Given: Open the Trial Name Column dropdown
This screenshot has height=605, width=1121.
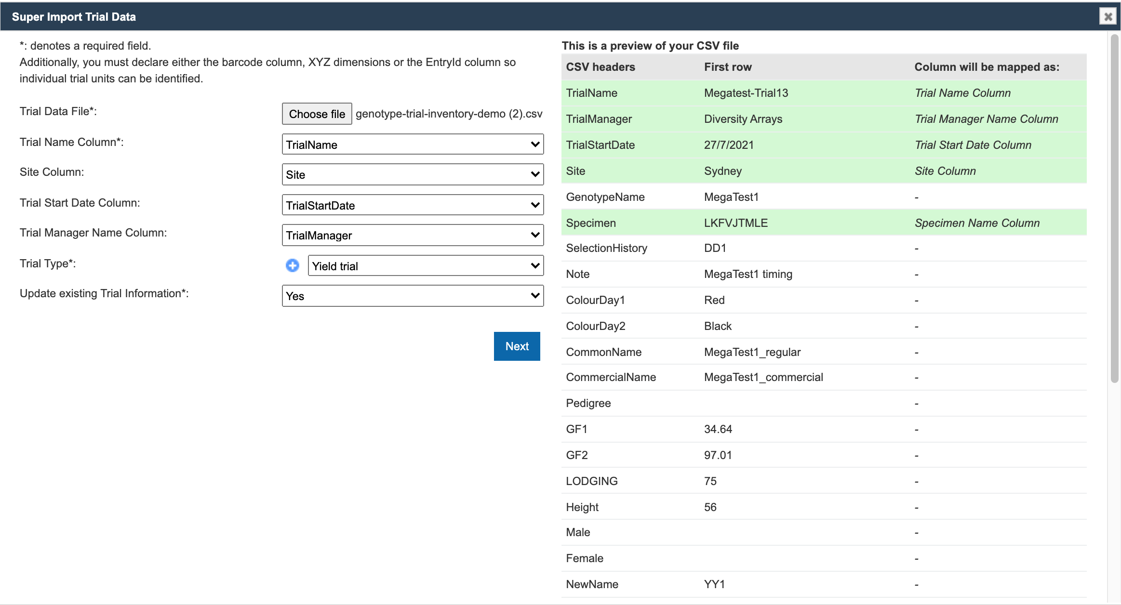Looking at the screenshot, I should (412, 144).
